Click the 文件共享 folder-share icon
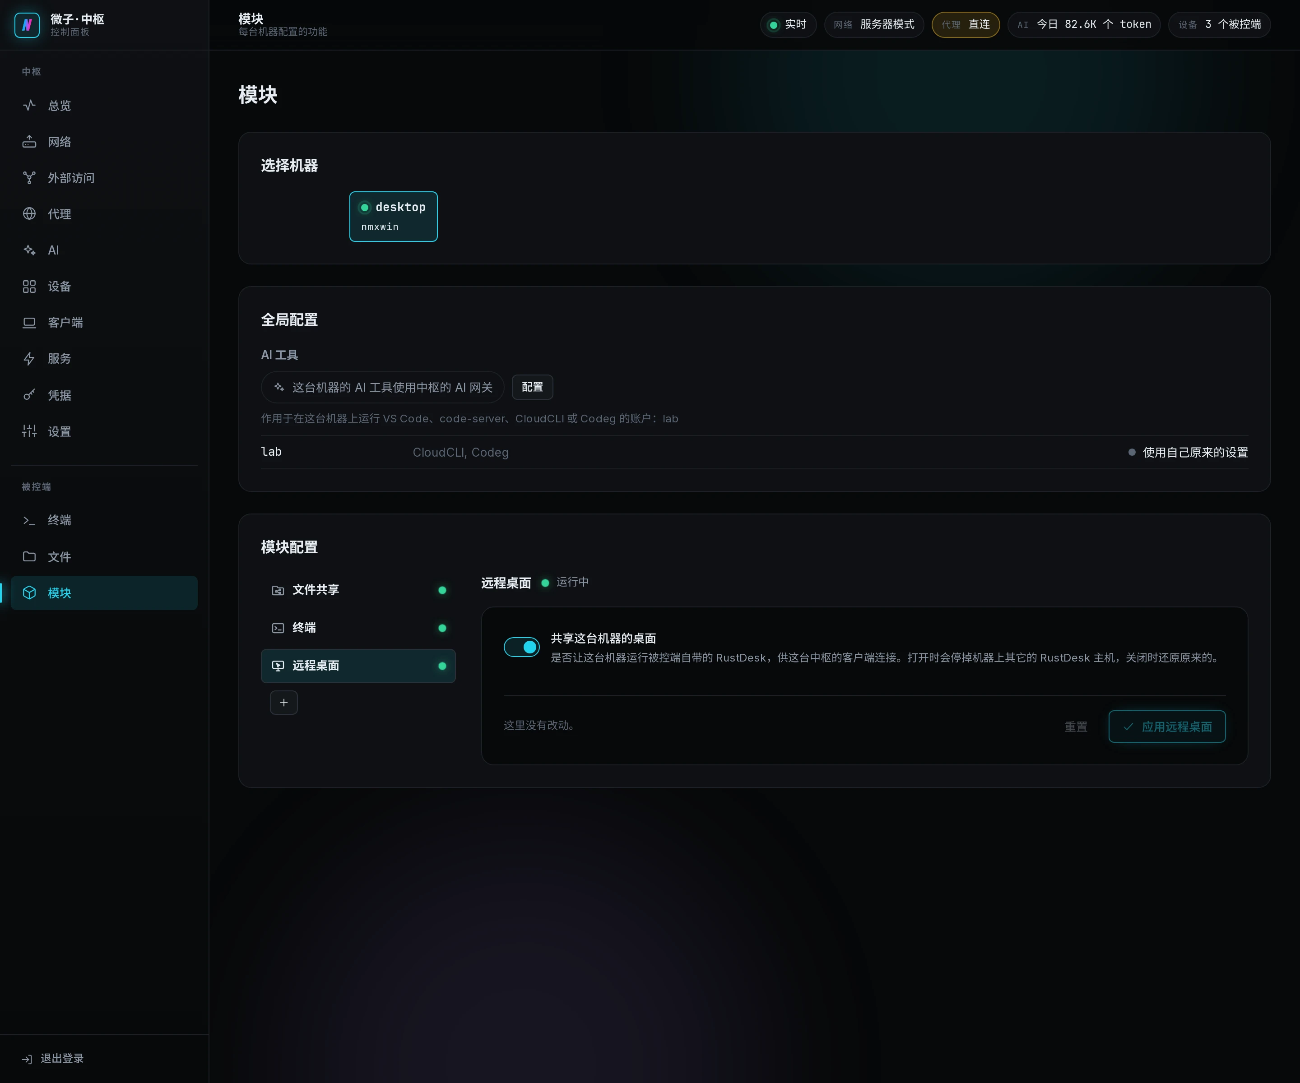This screenshot has width=1300, height=1083. [278, 590]
